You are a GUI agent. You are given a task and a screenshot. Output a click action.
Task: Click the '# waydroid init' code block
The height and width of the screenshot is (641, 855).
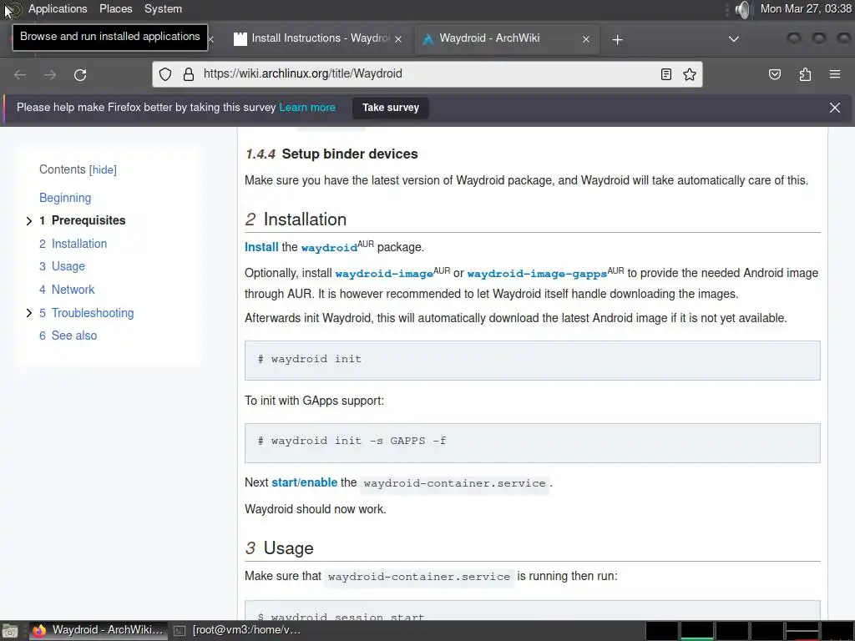click(532, 361)
